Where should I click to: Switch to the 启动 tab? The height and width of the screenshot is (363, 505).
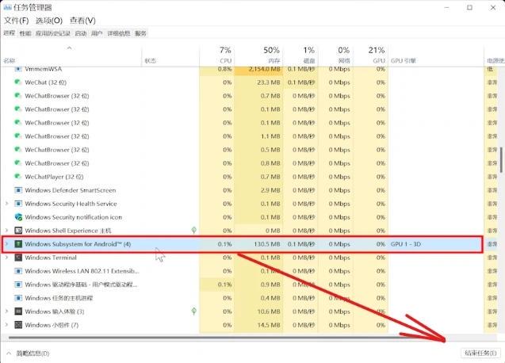pyautogui.click(x=81, y=33)
